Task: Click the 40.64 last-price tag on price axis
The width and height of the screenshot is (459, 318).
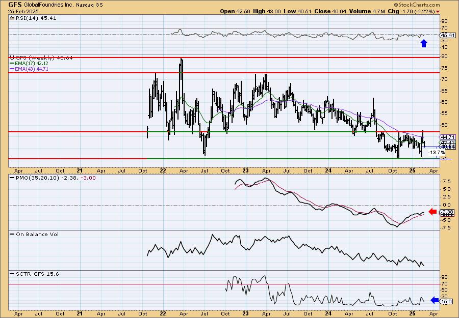Action: coord(448,147)
